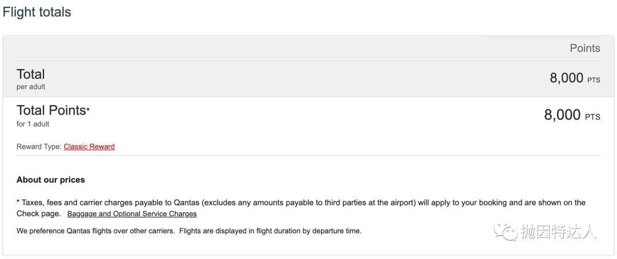This screenshot has width=617, height=259.
Task: Click the Total Points label
Action: (x=51, y=111)
